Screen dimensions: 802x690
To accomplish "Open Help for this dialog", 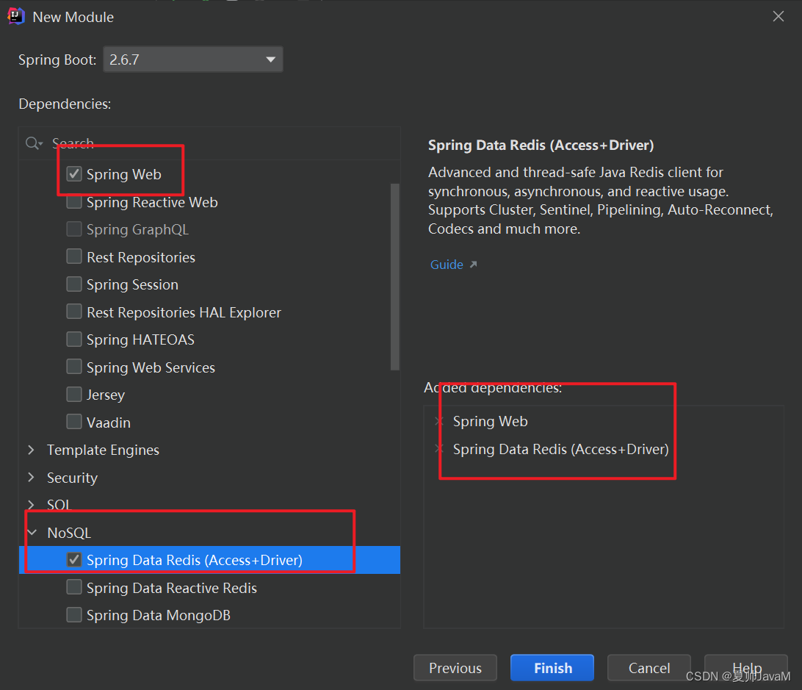I will [746, 668].
